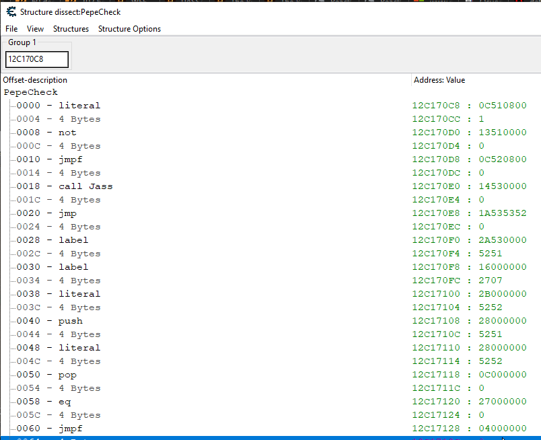Click value 12C170D0 : 13510000

469,133
